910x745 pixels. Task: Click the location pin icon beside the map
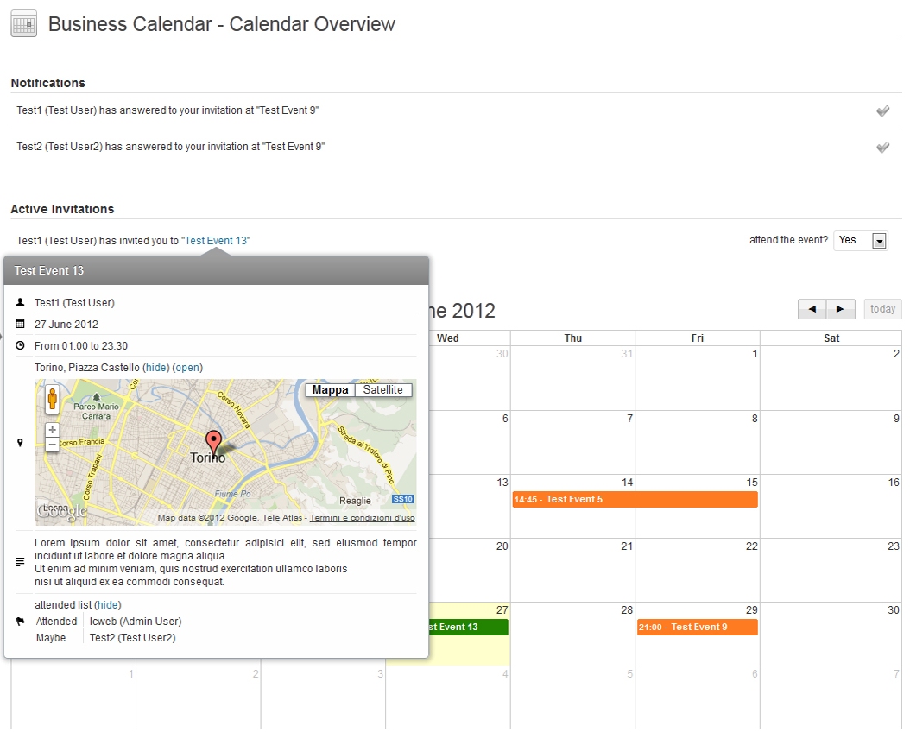point(18,442)
